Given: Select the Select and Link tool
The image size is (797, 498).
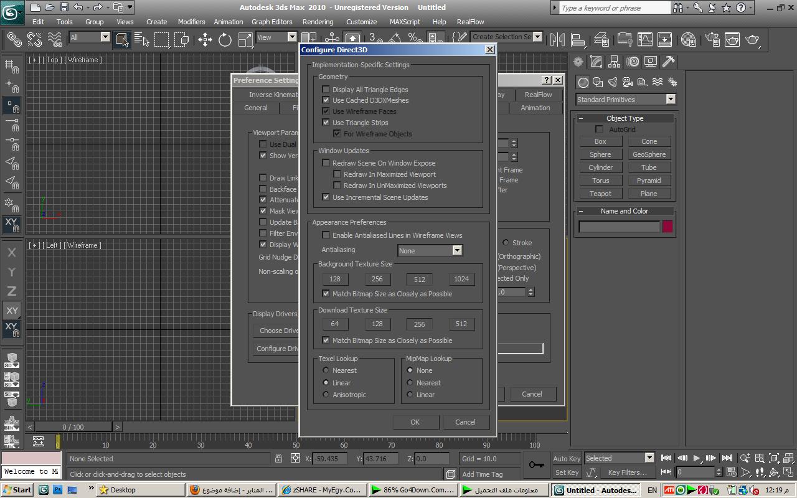Looking at the screenshot, I should coord(14,39).
